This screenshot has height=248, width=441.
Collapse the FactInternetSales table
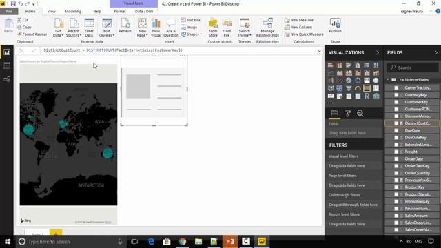tap(388, 80)
